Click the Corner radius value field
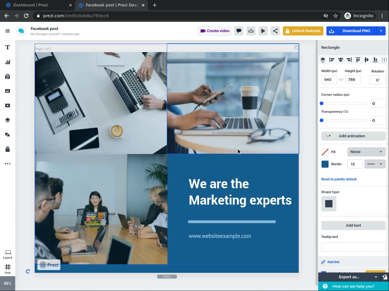Viewport: 389px width, 291px height. click(x=378, y=103)
